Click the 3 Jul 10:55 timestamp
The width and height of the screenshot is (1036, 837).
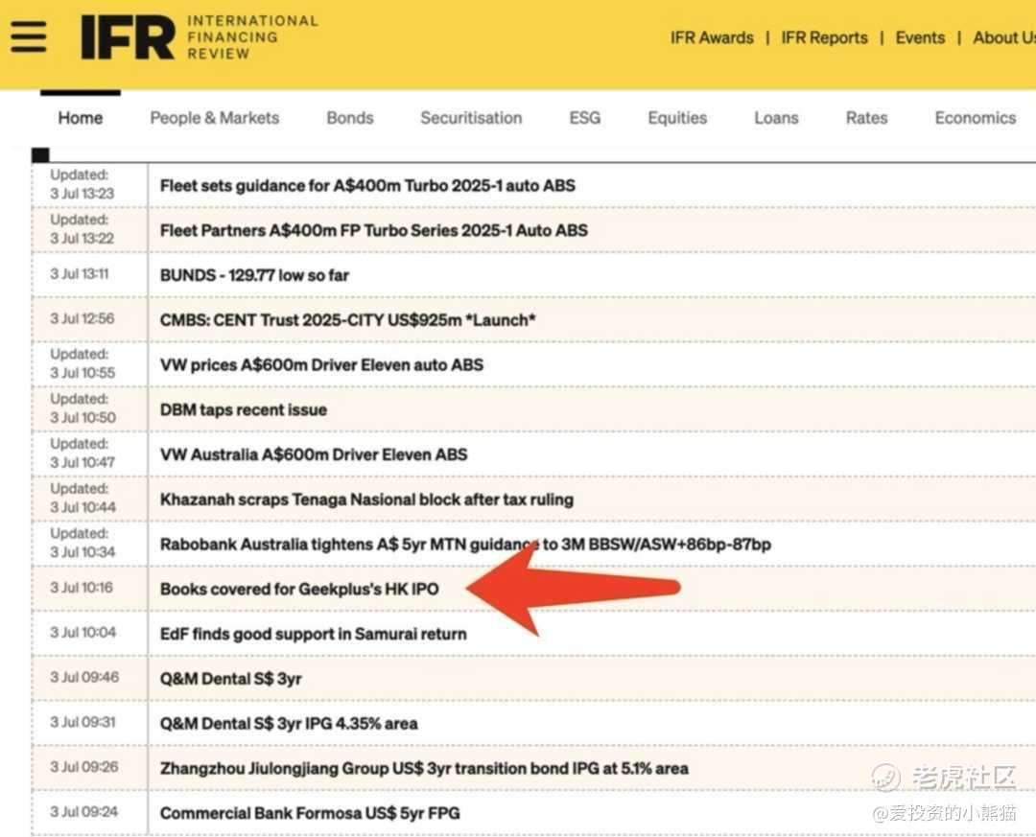(82, 373)
